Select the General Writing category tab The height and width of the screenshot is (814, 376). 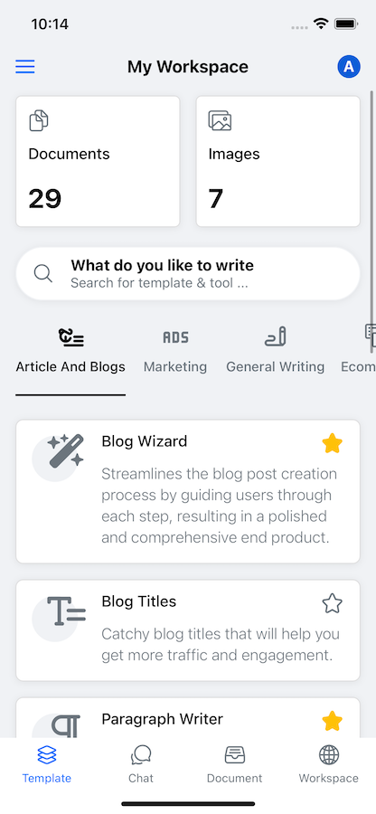276,350
